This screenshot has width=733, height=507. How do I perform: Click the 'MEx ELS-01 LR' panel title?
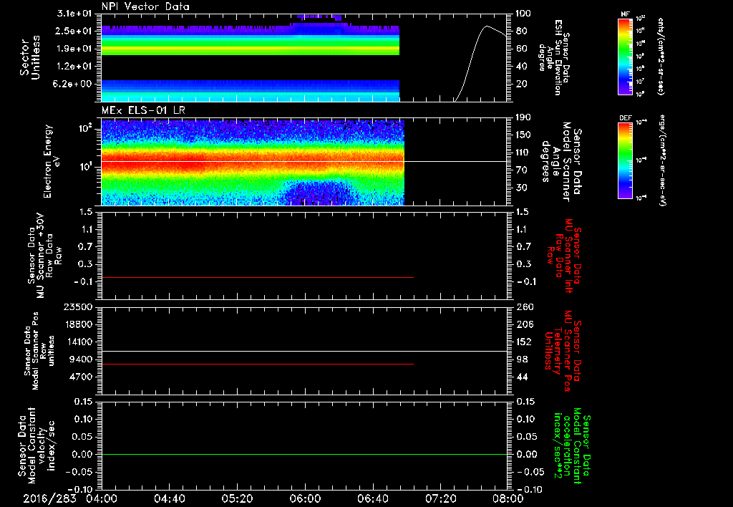pos(142,110)
